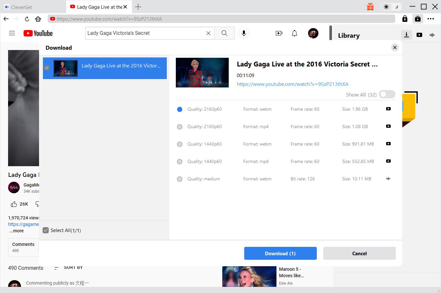Choose the 1440p60 webm 901.81 MB option

(180, 144)
